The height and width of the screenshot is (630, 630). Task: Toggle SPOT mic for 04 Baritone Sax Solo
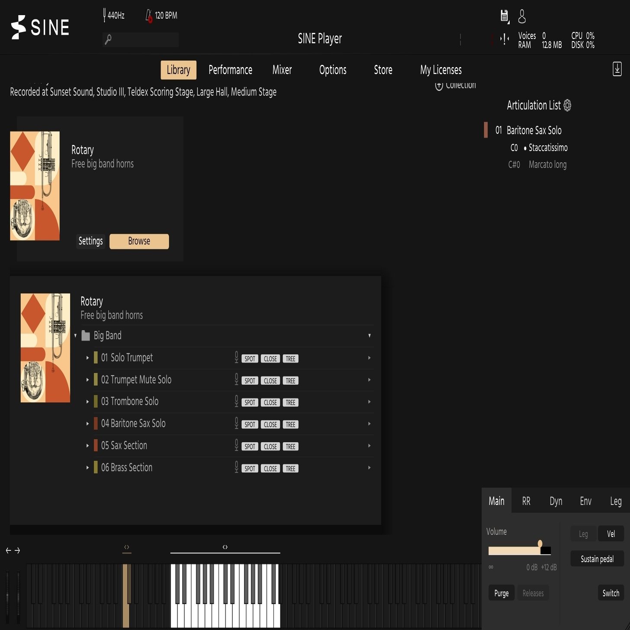click(x=250, y=424)
